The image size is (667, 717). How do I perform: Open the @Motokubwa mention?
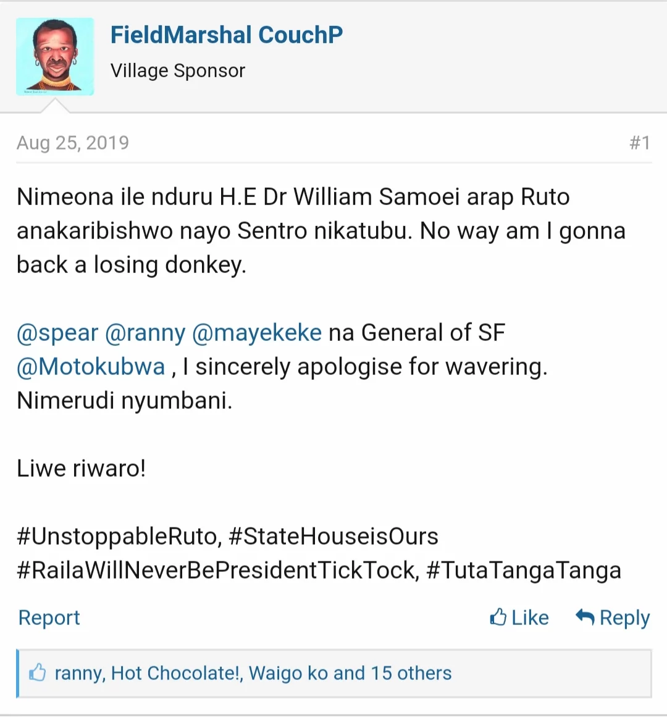pos(91,367)
